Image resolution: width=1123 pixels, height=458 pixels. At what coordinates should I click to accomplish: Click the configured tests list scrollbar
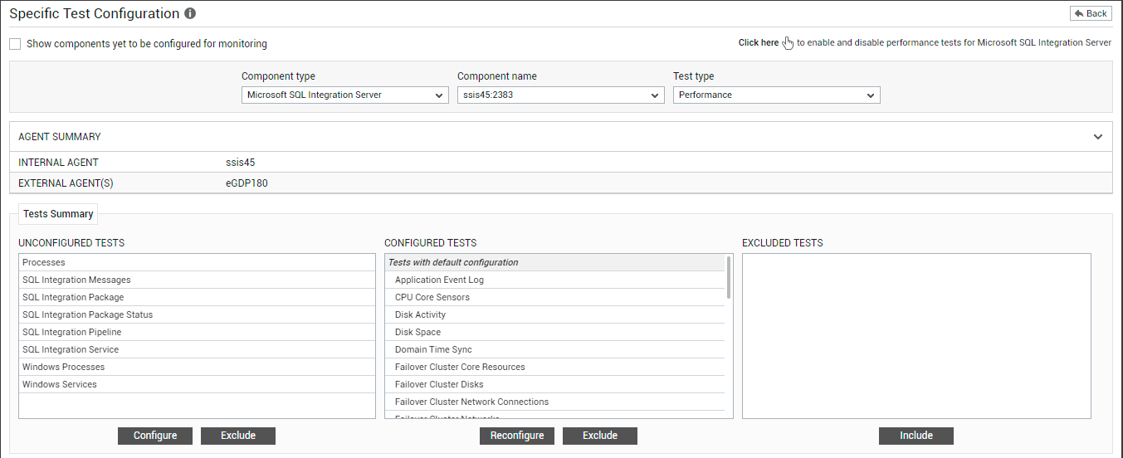729,277
